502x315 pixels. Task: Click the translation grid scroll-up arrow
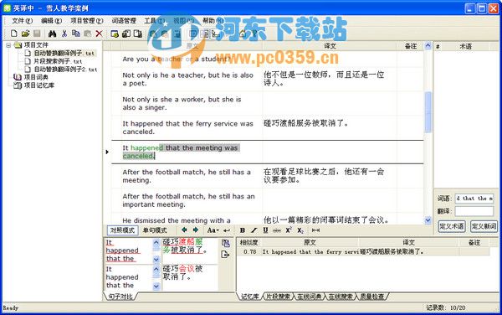point(428,46)
